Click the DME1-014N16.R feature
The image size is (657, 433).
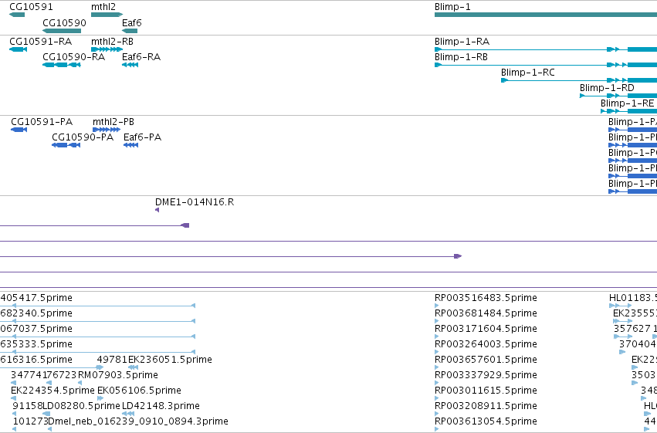157,210
